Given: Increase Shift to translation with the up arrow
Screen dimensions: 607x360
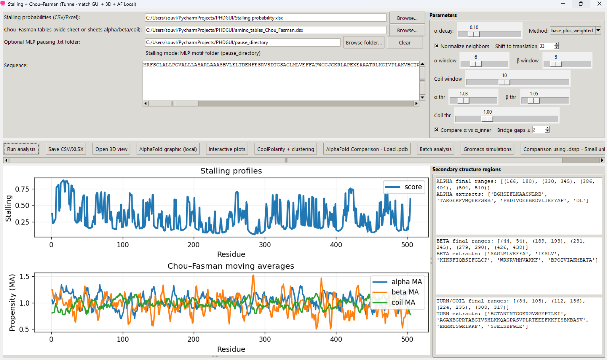Looking at the screenshot, I should click(x=557, y=44).
